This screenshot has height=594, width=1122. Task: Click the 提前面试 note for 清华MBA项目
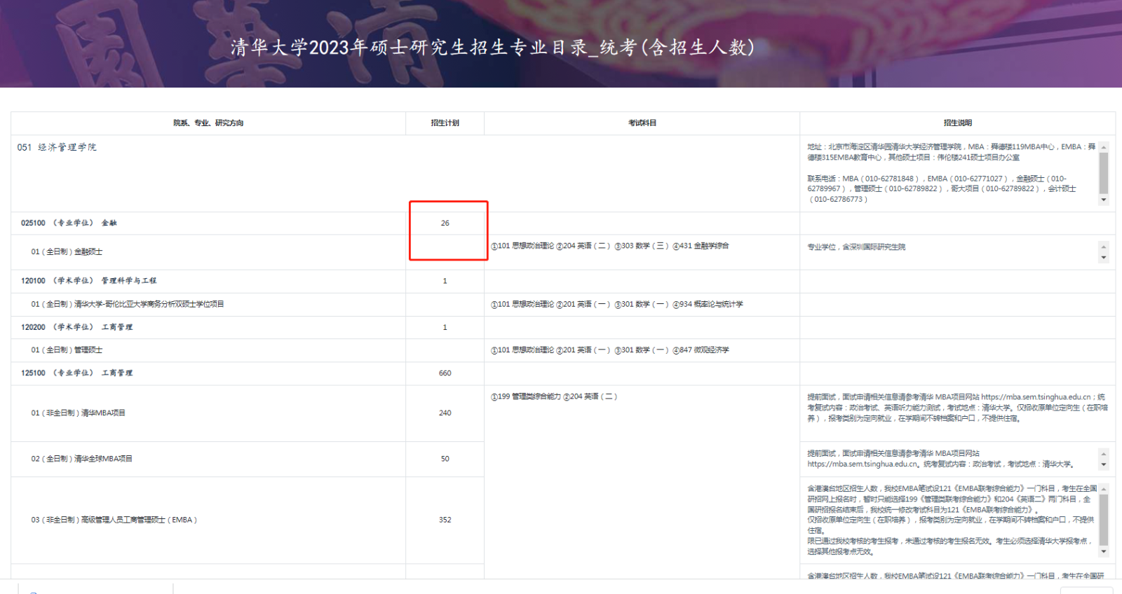click(x=957, y=408)
